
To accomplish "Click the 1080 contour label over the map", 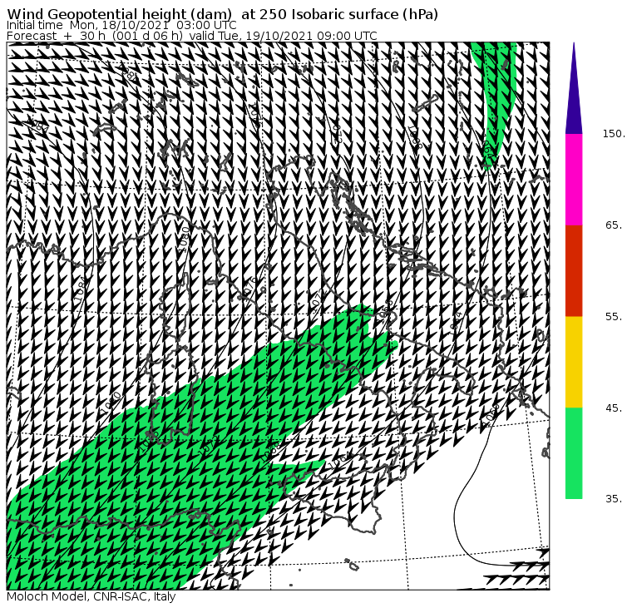I will [x=185, y=239].
